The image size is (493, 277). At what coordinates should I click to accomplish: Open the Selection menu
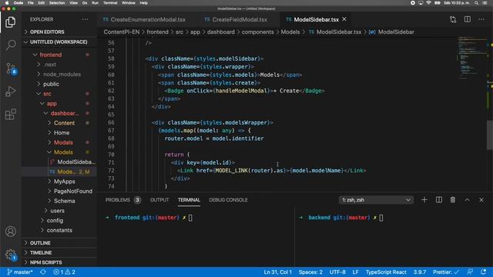(57, 3)
